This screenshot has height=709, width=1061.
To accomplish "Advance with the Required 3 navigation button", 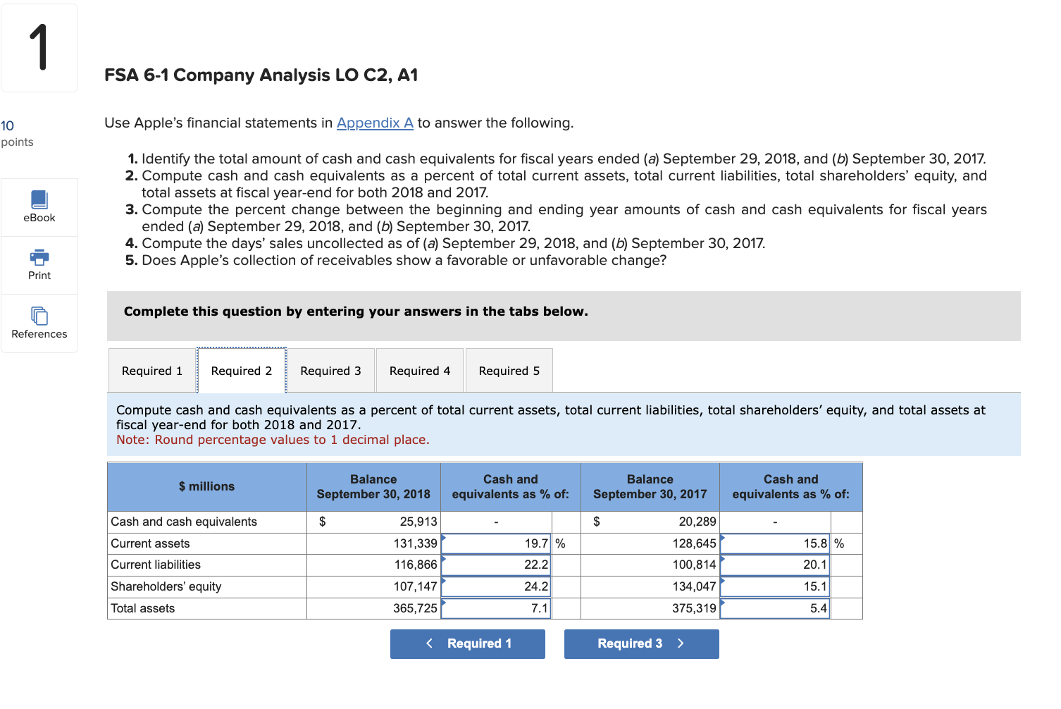I will pyautogui.click(x=640, y=643).
